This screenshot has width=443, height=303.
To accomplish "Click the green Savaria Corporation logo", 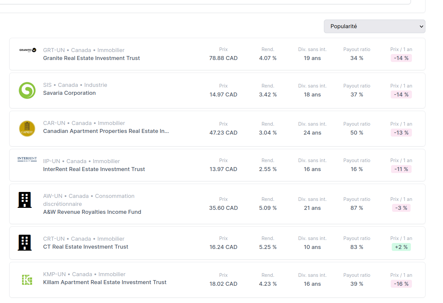I will [x=27, y=91].
